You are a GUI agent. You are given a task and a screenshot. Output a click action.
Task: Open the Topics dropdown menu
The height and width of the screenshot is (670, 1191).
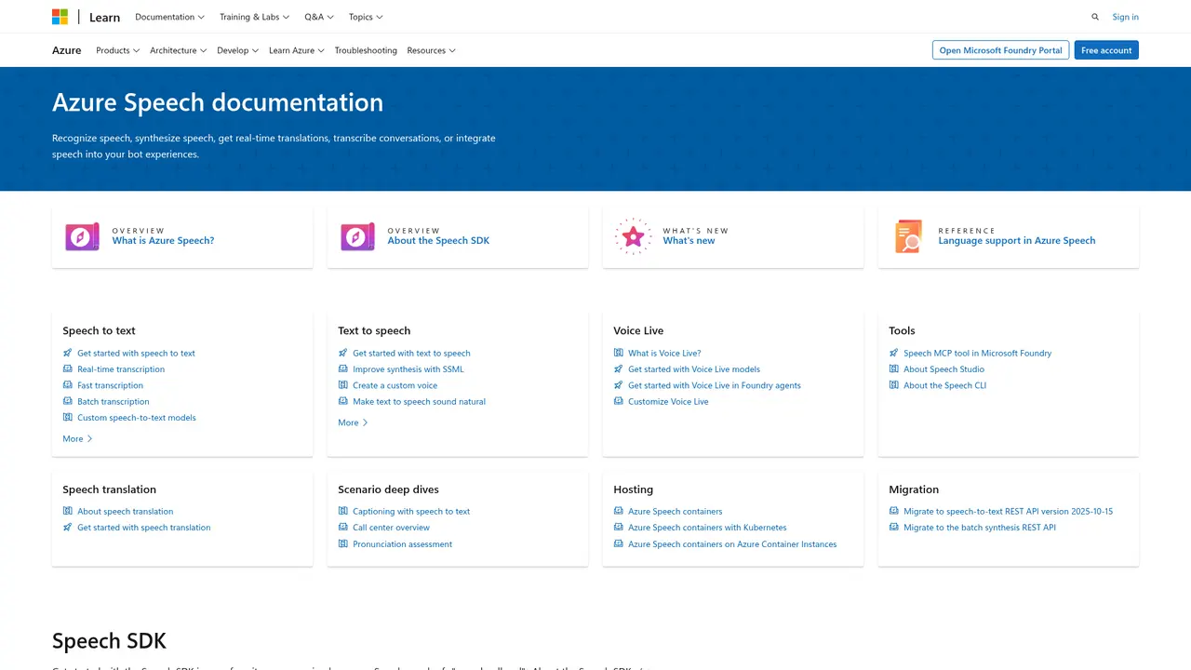[366, 17]
